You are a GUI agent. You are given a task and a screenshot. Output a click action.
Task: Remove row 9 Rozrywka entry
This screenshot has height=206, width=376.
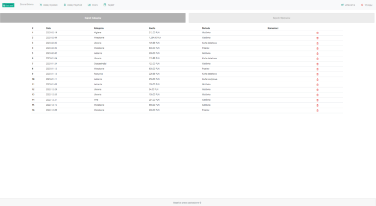coord(317,74)
